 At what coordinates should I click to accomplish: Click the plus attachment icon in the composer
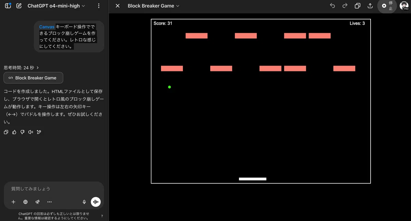[13, 202]
